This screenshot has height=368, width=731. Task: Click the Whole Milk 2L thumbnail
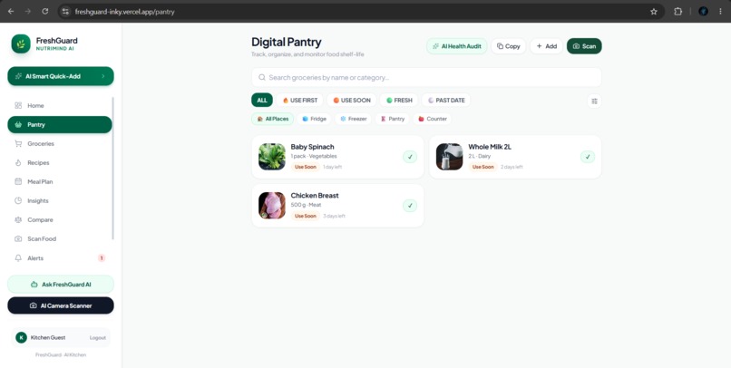(x=450, y=157)
